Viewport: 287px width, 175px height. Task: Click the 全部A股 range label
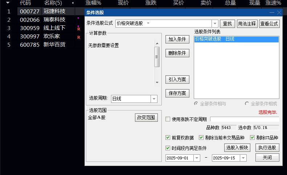(x=97, y=118)
